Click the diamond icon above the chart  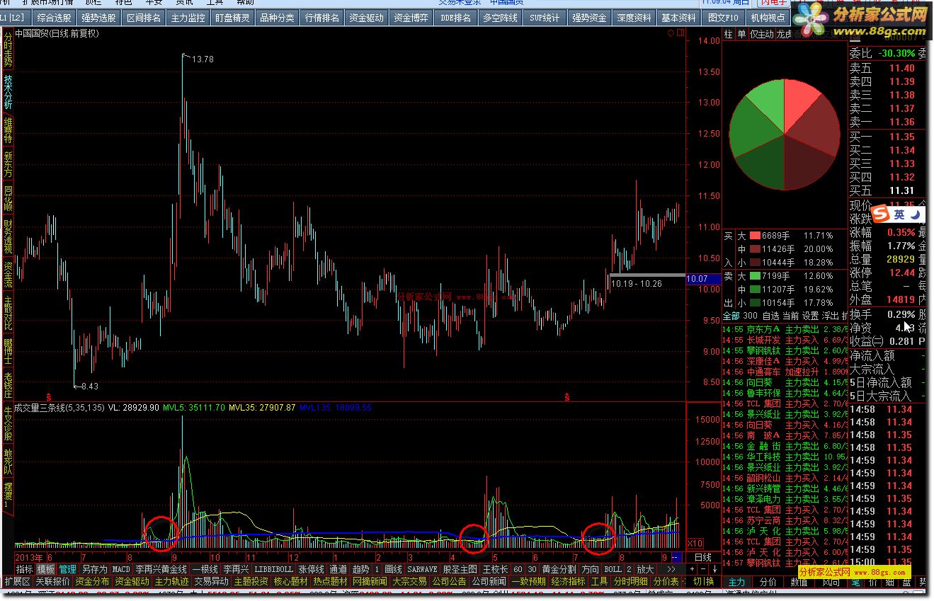point(670,33)
